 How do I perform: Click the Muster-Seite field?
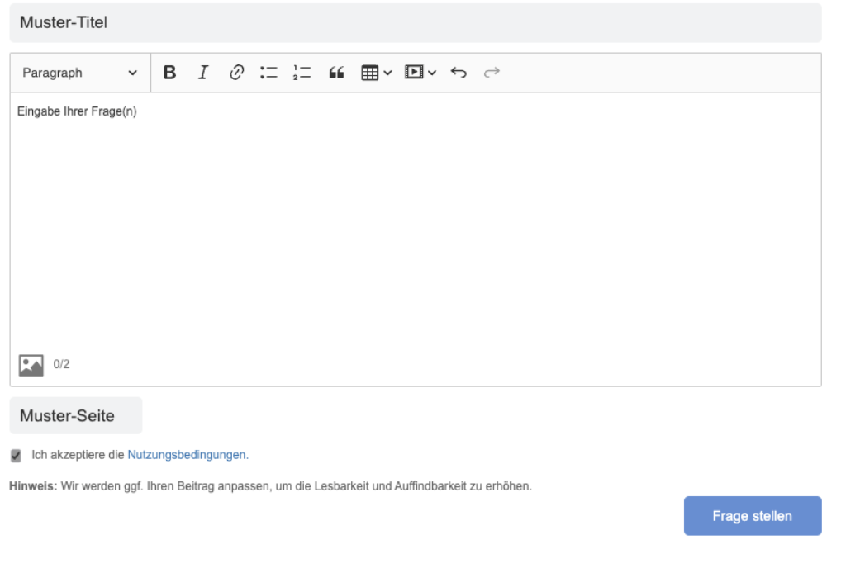tap(76, 415)
